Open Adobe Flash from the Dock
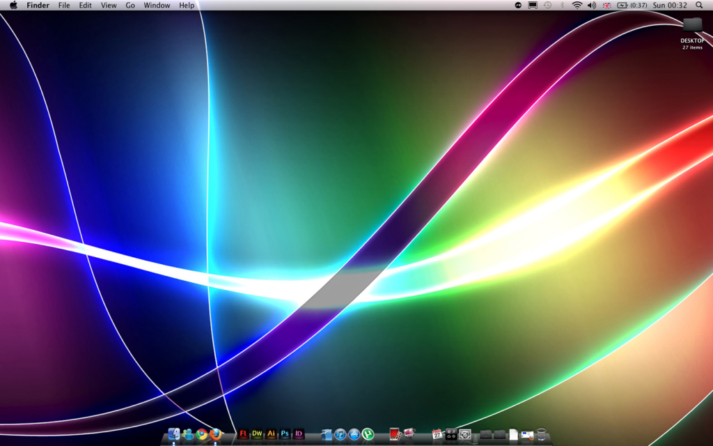Screen dimensions: 713x446 [243, 436]
